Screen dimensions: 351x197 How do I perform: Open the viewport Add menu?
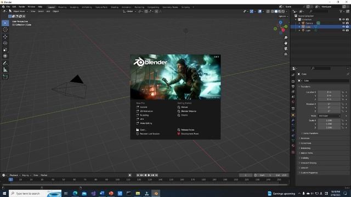click(48, 11)
